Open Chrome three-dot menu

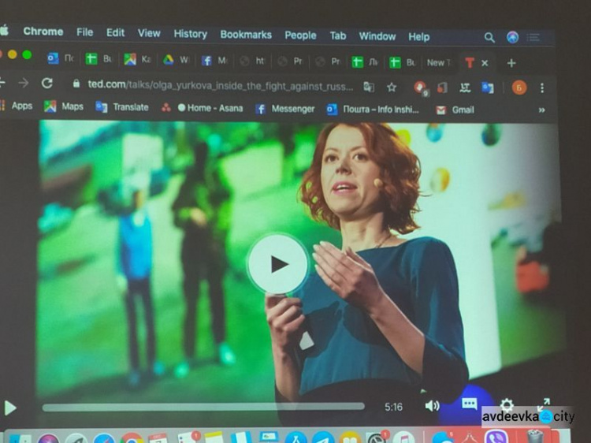(542, 87)
